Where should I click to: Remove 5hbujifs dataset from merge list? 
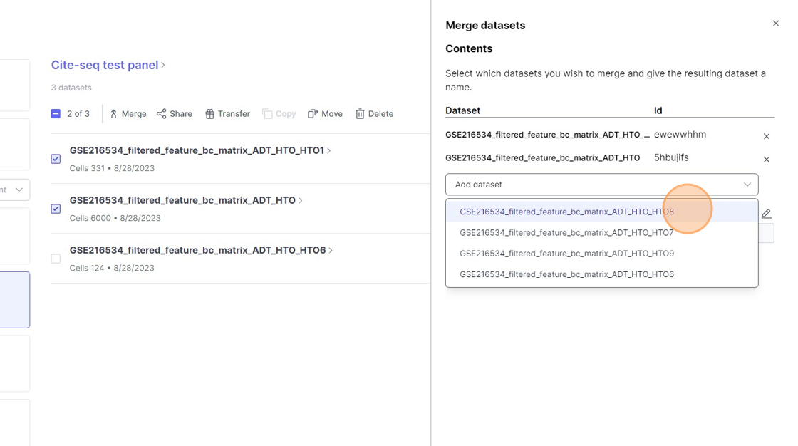(x=767, y=160)
